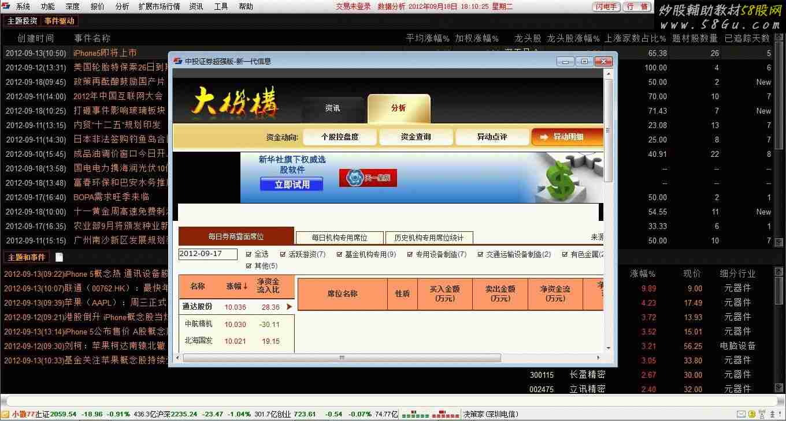Click the stacked-arrows icon in status bar
This screenshot has width=786, height=421.
[772, 414]
